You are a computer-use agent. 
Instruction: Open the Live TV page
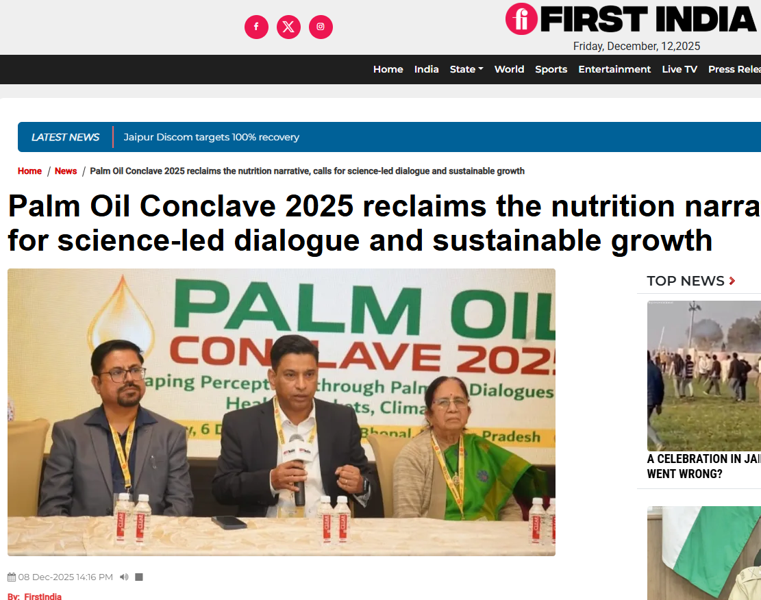point(679,69)
